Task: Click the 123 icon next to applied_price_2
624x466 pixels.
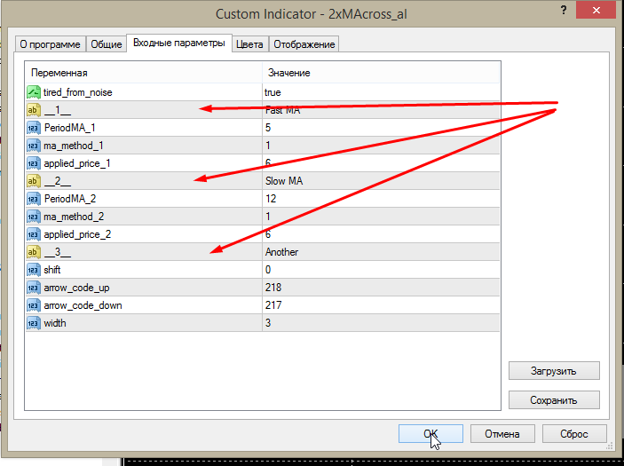Action: click(x=34, y=234)
